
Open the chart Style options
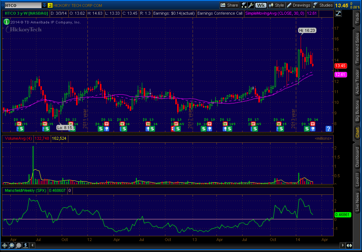(x=276, y=5)
